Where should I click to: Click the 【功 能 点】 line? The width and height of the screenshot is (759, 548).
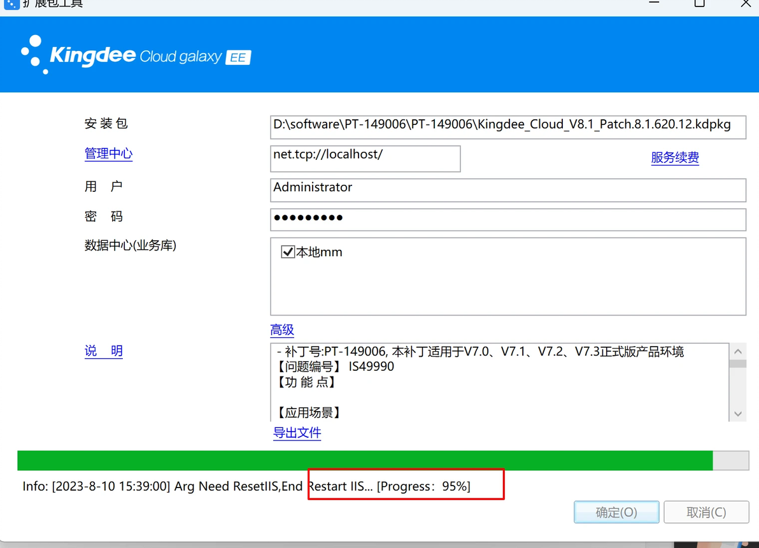point(306,382)
